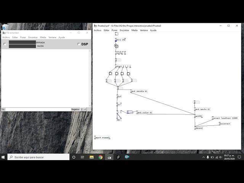Image resolution: width=244 pixels, height=183 pixels.
Task: Click the Pd-extended window title icon
Action: (4, 33)
